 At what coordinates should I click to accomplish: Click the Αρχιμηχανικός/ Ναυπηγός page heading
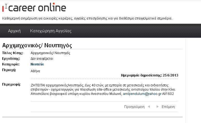point(37,45)
